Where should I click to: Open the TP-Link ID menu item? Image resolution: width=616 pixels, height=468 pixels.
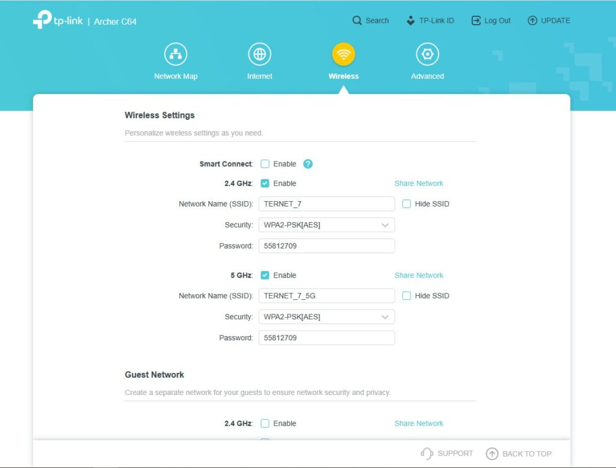coord(431,20)
